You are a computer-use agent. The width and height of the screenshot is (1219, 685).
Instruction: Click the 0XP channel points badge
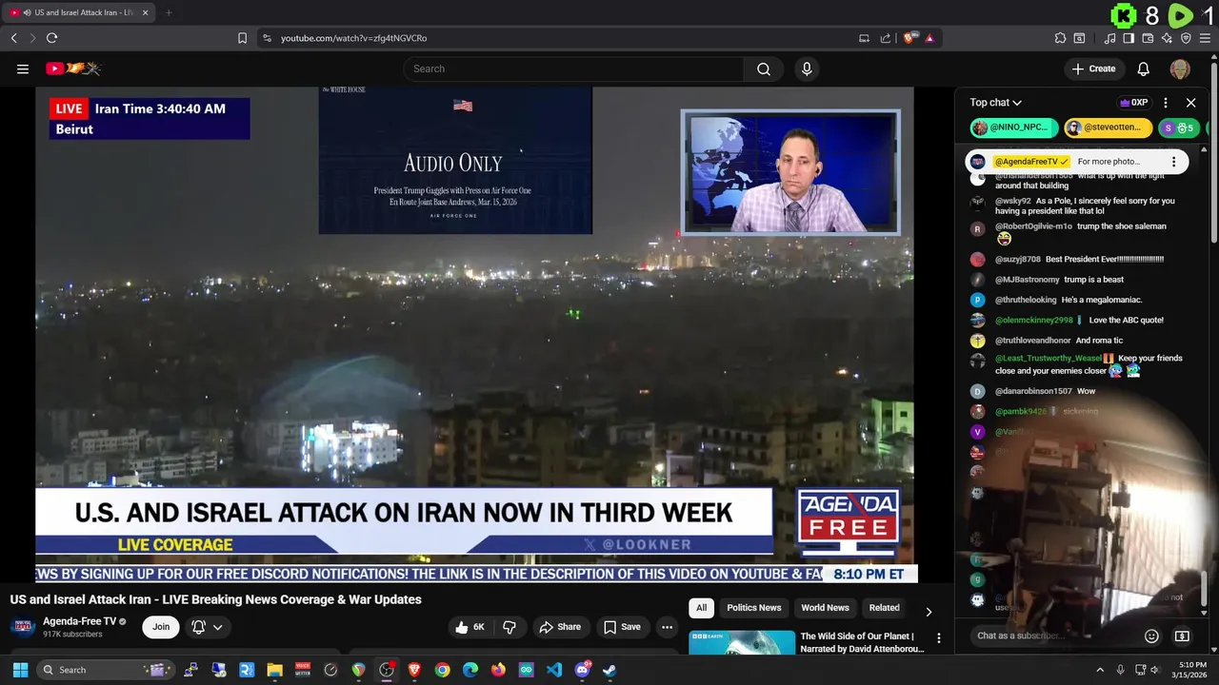[x=1133, y=103]
